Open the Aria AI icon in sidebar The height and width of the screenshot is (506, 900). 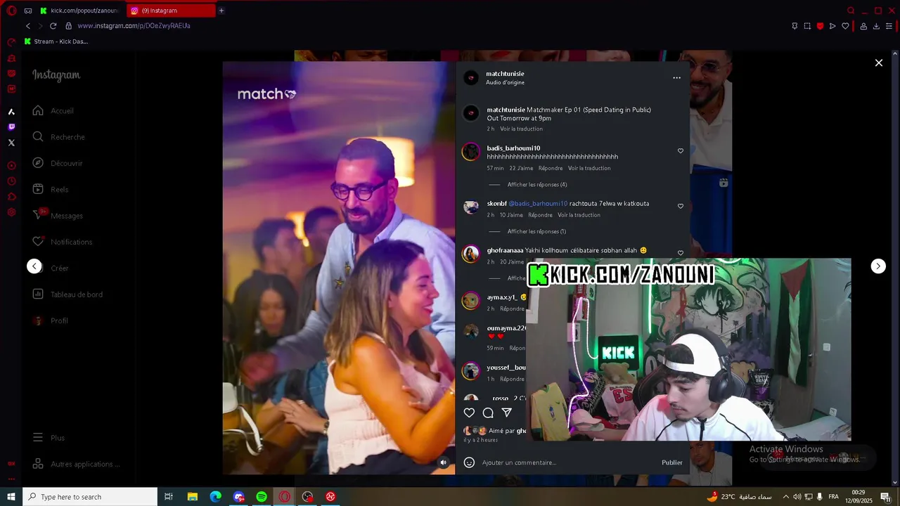(11, 112)
